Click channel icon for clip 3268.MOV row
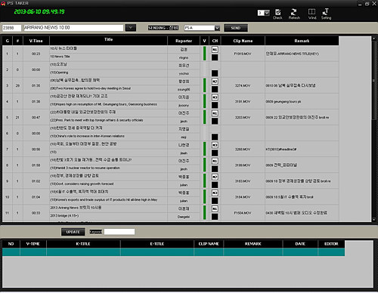 [x=215, y=145]
